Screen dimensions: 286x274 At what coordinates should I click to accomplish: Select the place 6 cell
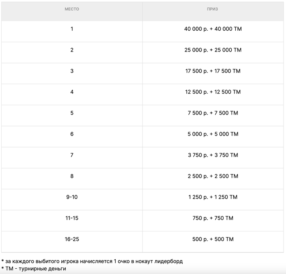pos(72,134)
